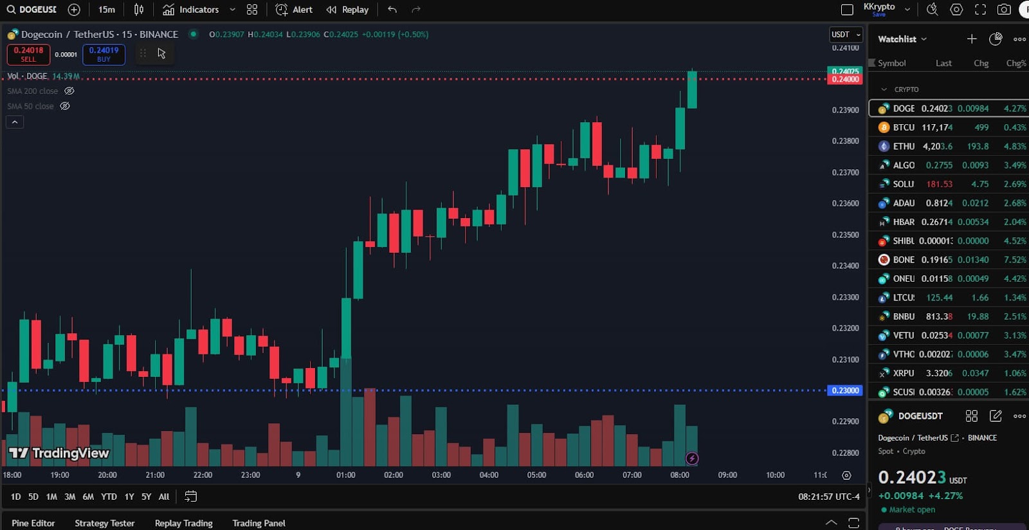Maximize the bottom panel icon

(853, 522)
